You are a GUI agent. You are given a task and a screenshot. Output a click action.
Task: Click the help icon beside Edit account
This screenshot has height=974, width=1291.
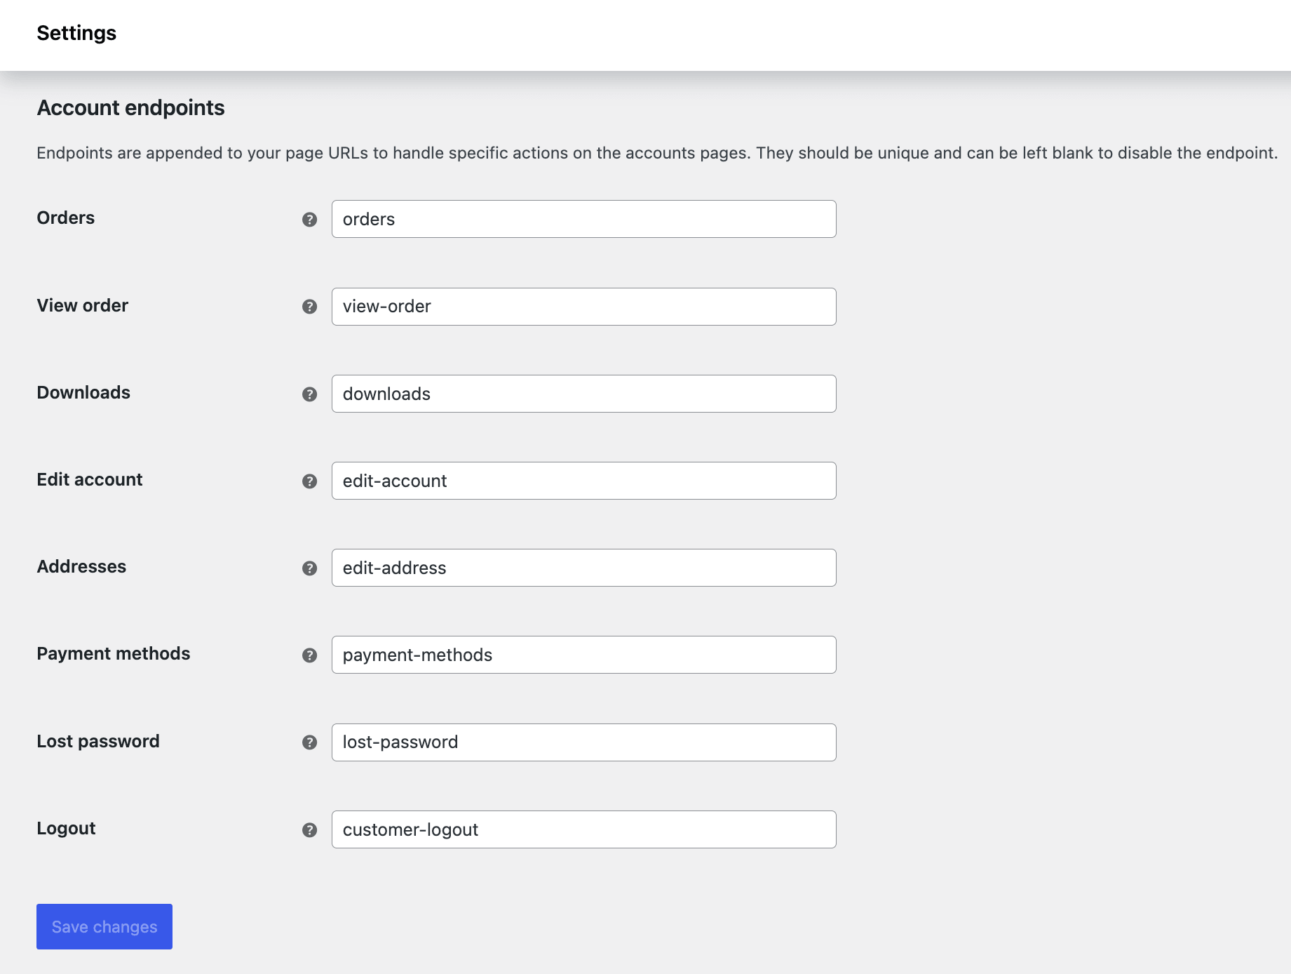click(309, 481)
